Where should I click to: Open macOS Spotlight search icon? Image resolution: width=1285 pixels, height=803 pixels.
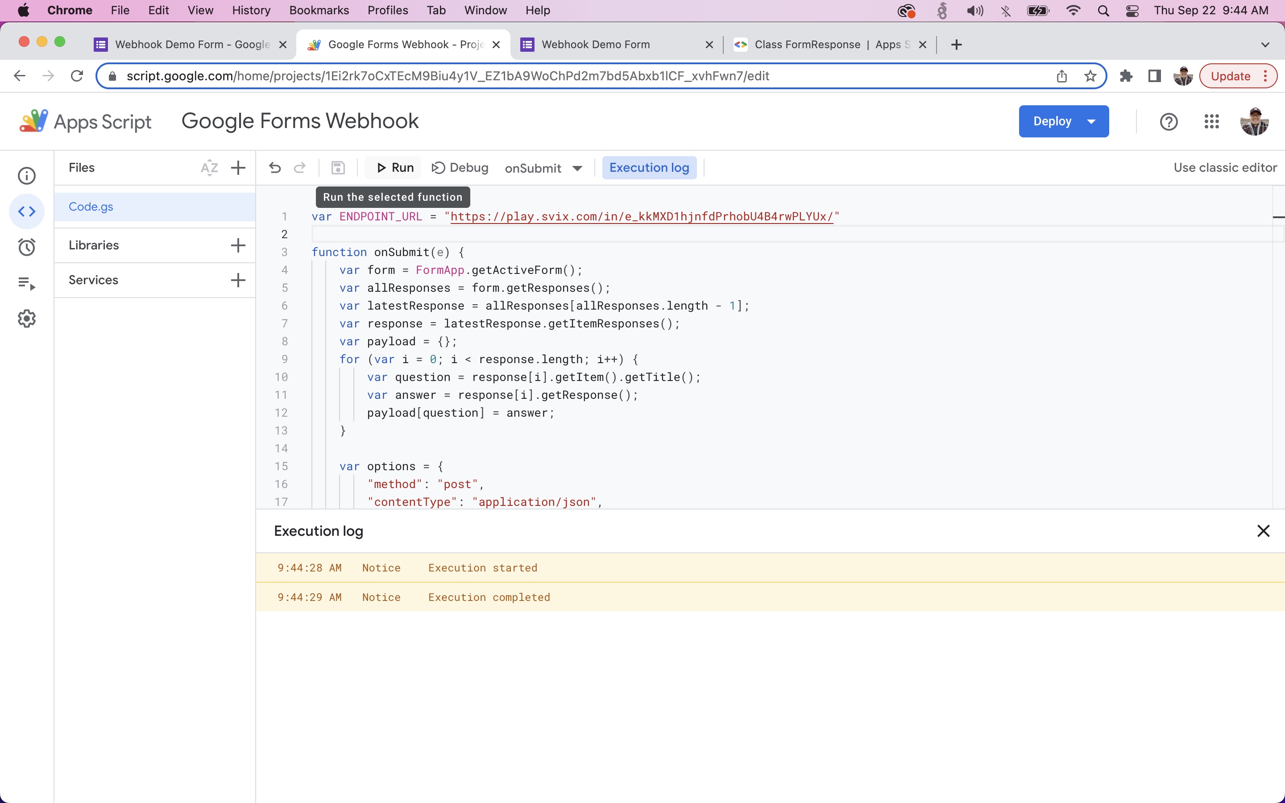(1103, 11)
